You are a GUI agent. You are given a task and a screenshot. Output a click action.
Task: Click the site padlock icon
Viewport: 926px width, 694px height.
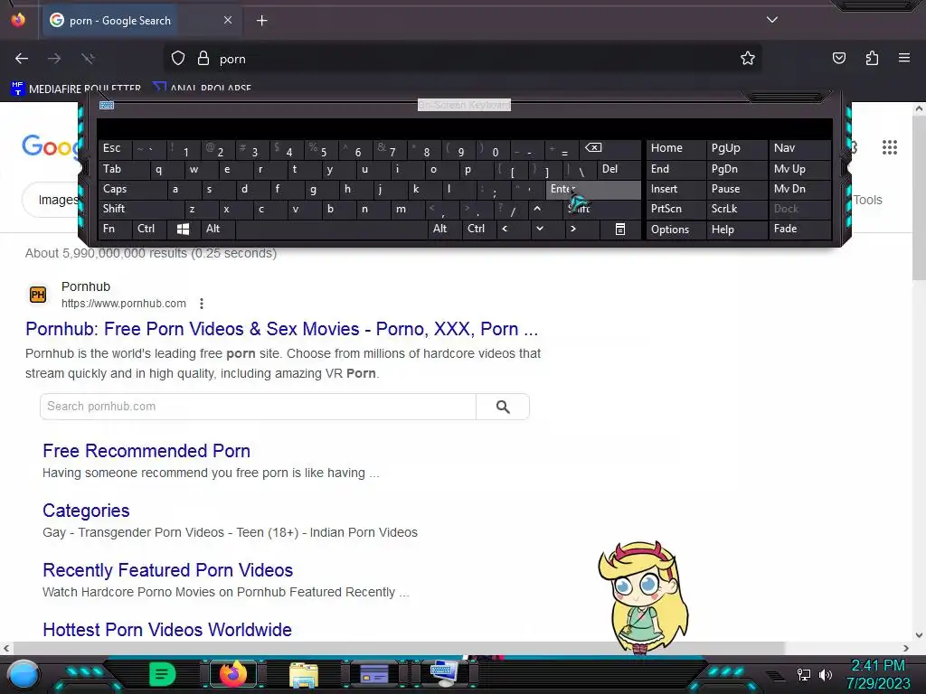[203, 59]
